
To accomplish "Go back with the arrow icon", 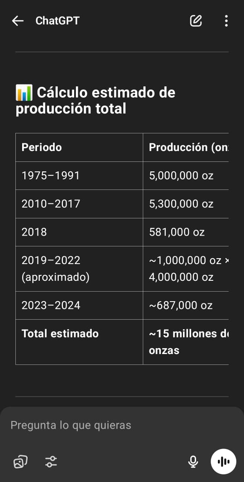I will tap(18, 21).
